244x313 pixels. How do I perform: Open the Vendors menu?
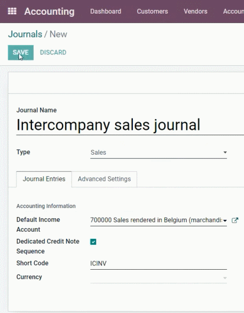(x=196, y=11)
